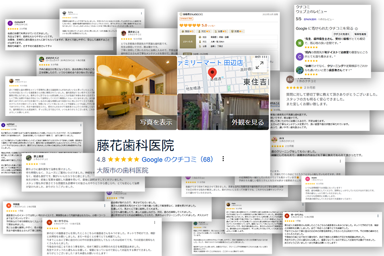Screen dimensions: 384x256
Task: Click the red location pin on the map
Action: coord(212,73)
